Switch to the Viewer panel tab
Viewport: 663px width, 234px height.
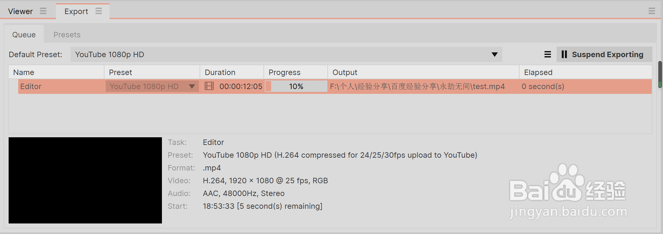pyautogui.click(x=20, y=11)
